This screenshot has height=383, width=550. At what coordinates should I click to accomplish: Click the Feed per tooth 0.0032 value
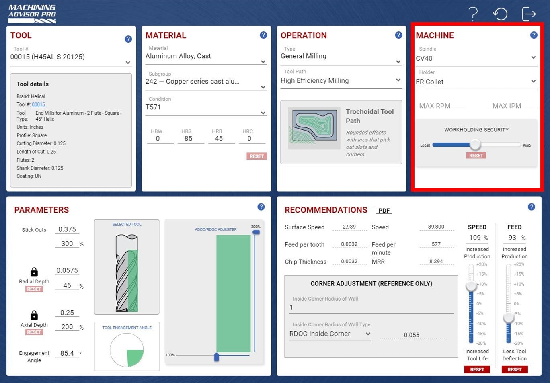tap(349, 244)
